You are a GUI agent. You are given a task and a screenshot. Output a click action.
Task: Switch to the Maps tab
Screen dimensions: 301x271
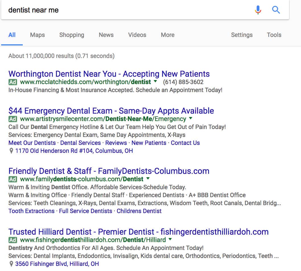(38, 35)
